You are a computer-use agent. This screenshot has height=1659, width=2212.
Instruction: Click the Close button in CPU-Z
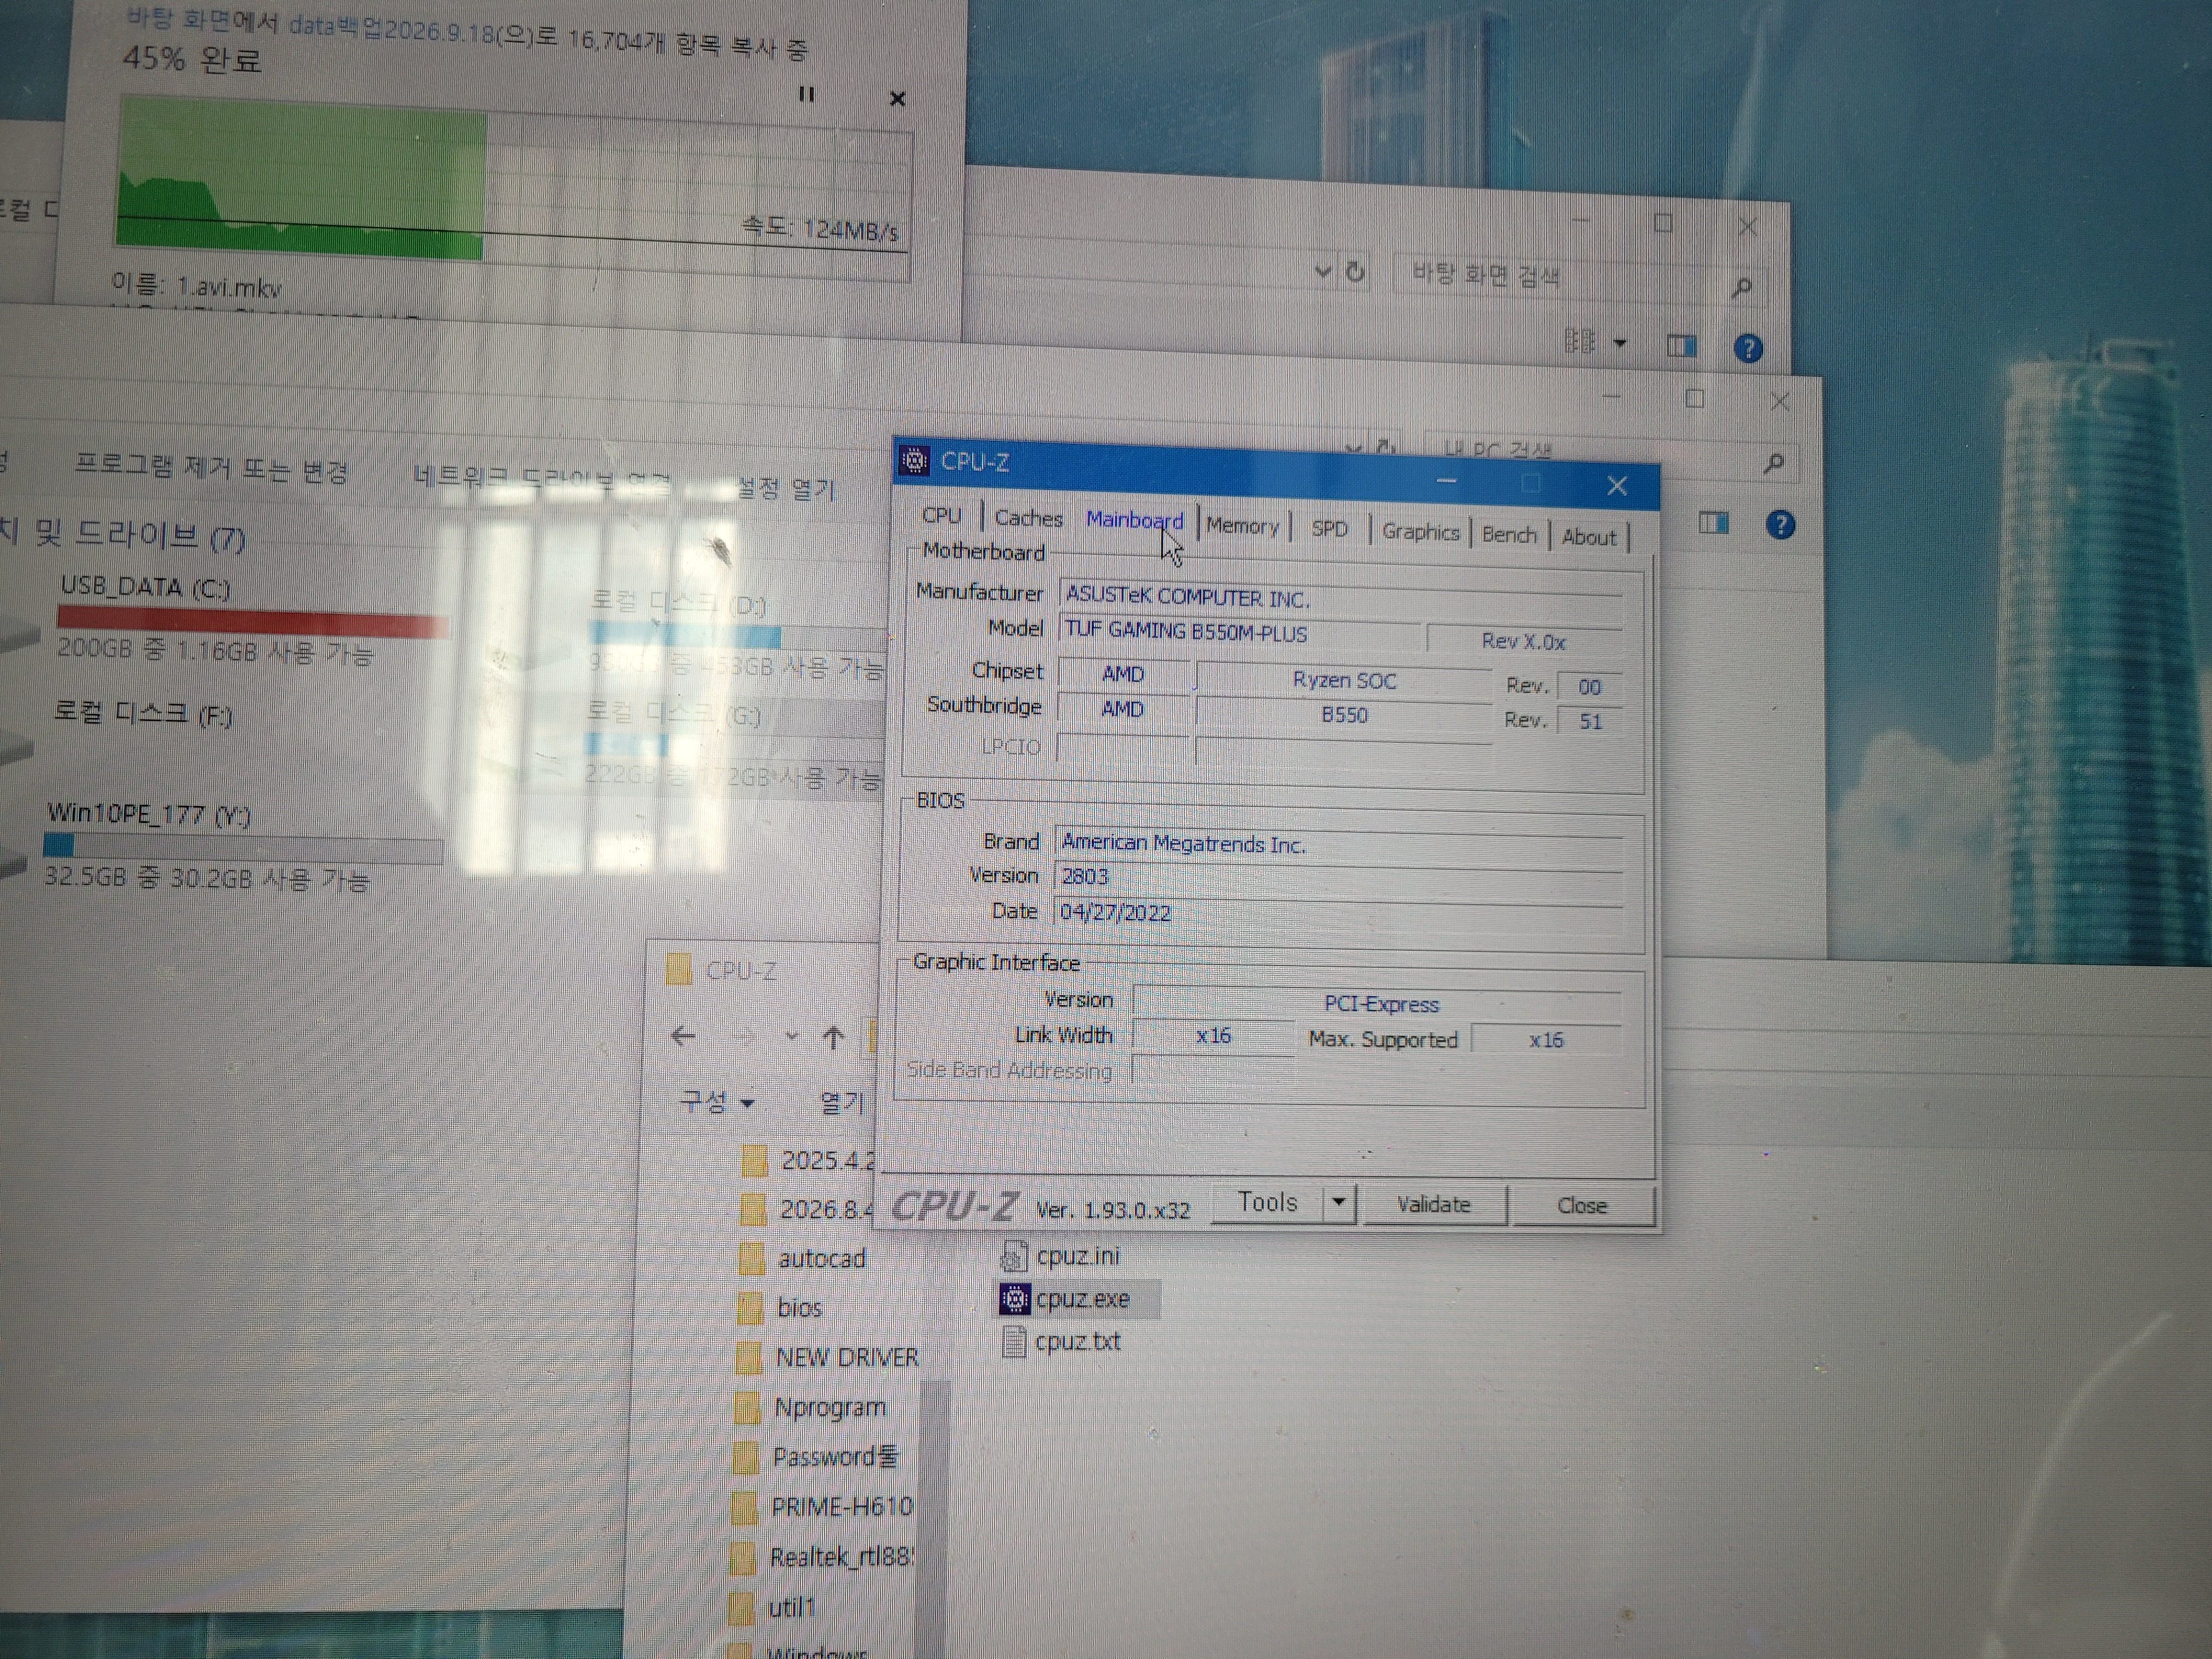point(1582,1206)
